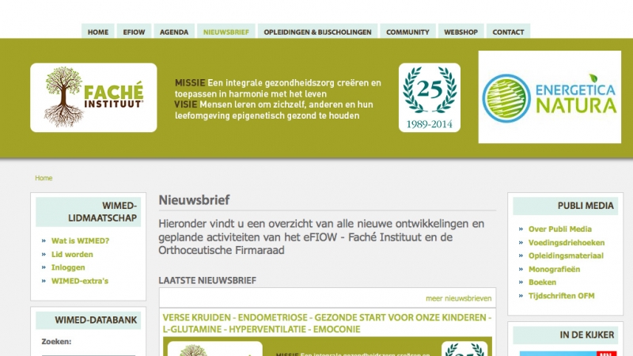The width and height of the screenshot is (633, 356).
Task: Click the Tijdschriften OFM link
Action: pyautogui.click(x=561, y=295)
